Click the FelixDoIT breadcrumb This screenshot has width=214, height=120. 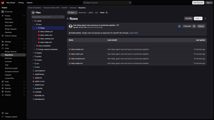coord(65,8)
